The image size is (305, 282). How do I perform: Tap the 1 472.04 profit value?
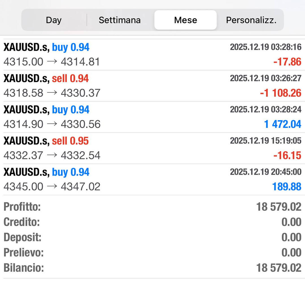click(283, 124)
